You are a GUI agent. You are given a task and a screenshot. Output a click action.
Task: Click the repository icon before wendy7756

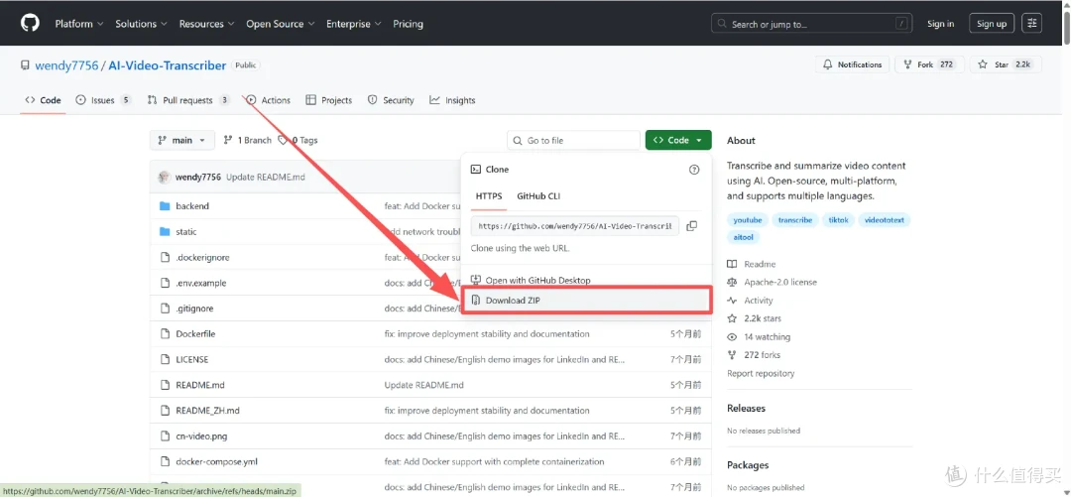coord(25,65)
